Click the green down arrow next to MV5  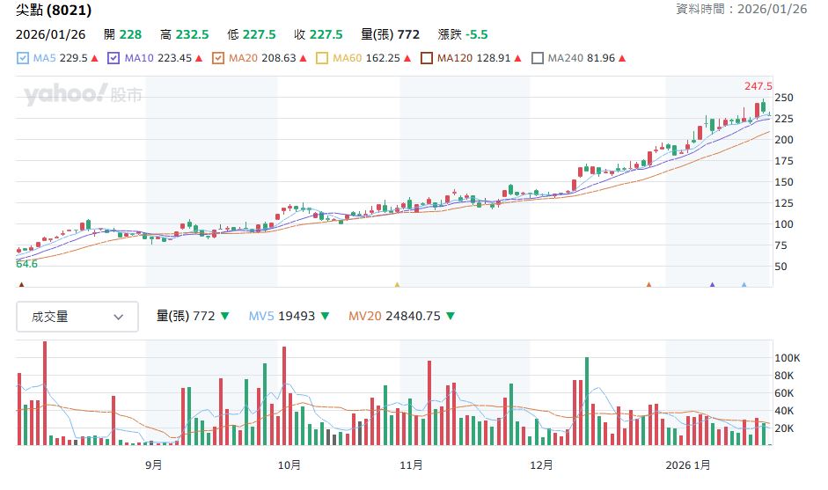[325, 317]
